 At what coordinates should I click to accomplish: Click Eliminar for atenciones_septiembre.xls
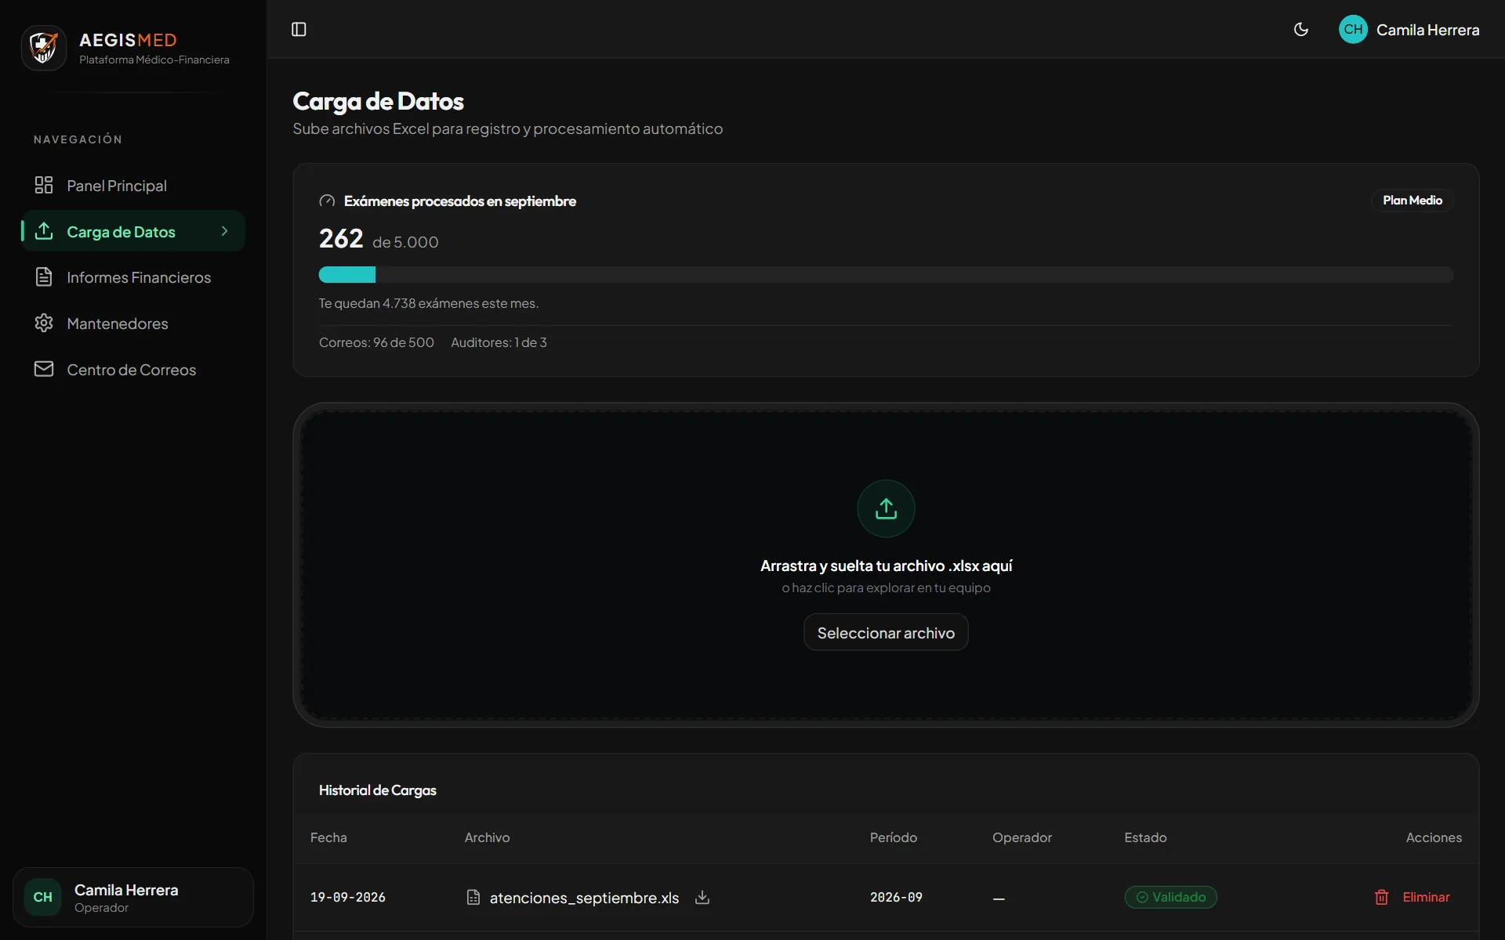(1426, 897)
